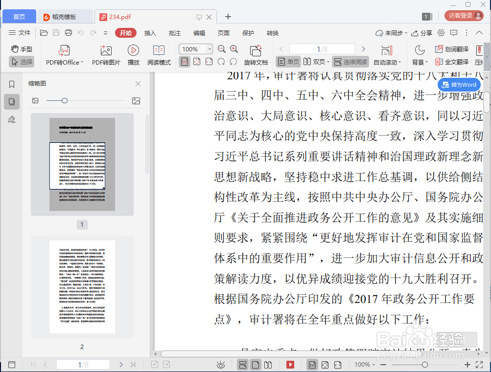Open the 批注 annotation tab

[x=174, y=33]
